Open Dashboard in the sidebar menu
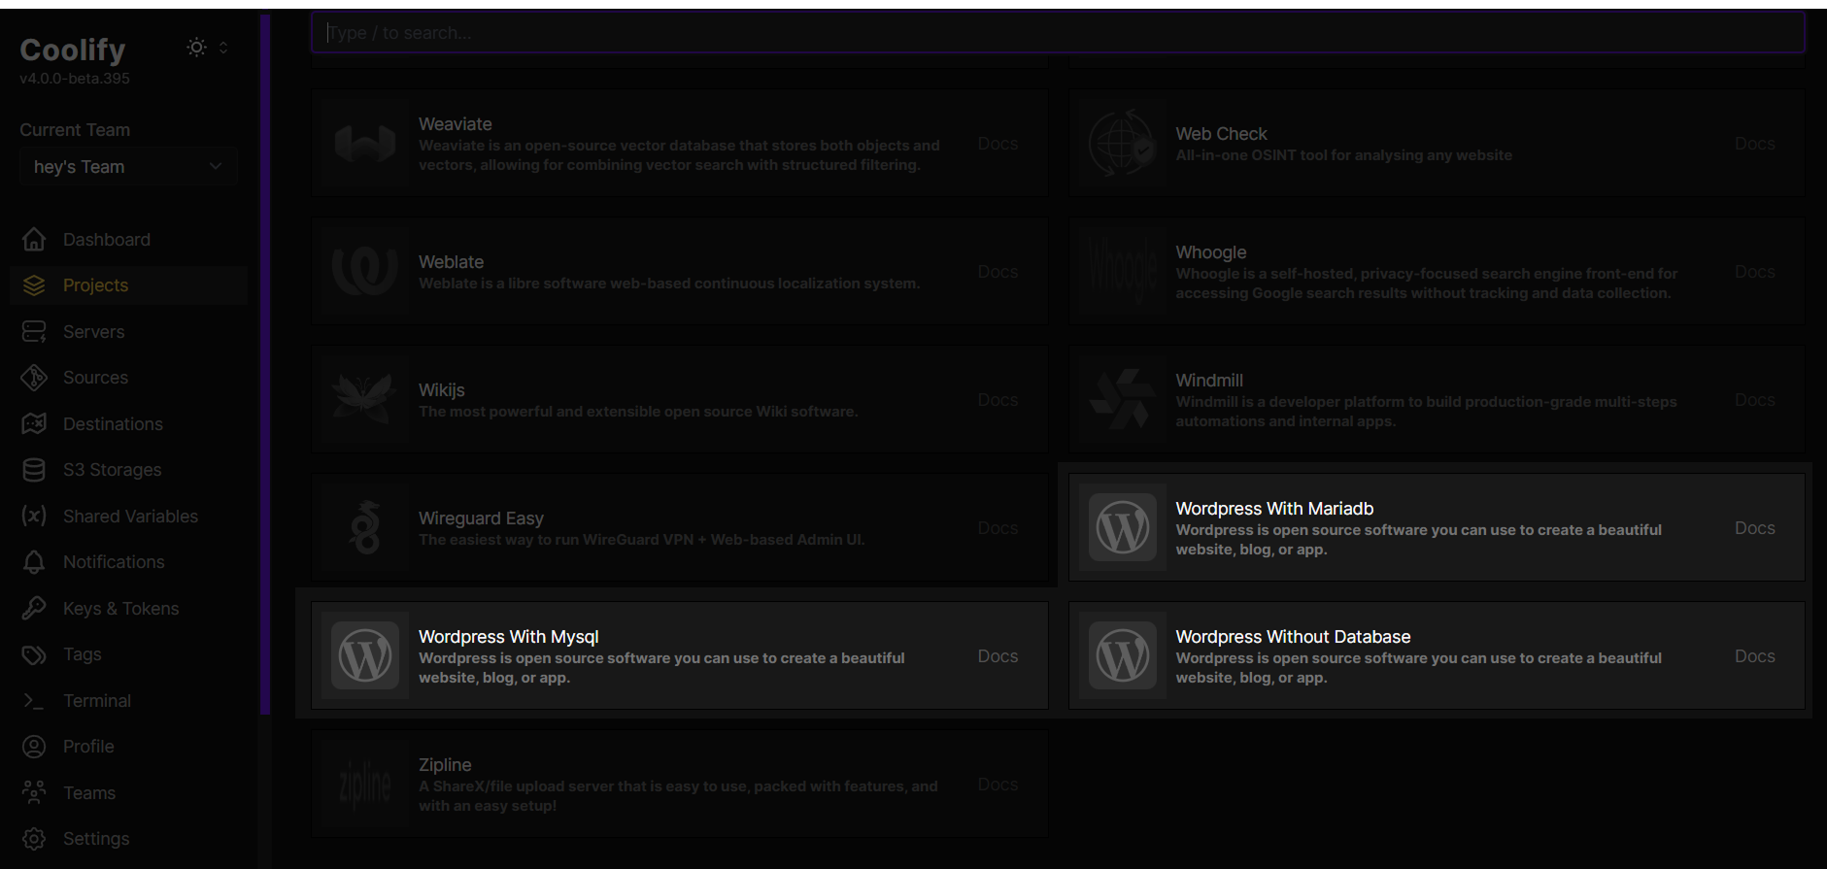Viewport: 1827px width, 869px height. (x=128, y=239)
